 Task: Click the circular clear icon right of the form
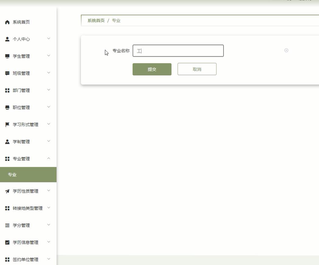(x=286, y=50)
